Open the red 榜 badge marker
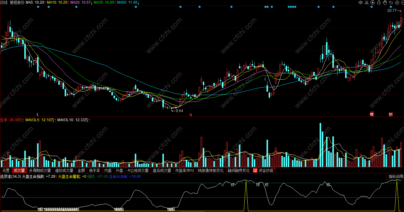This screenshot has height=212, width=404. [x=372, y=114]
